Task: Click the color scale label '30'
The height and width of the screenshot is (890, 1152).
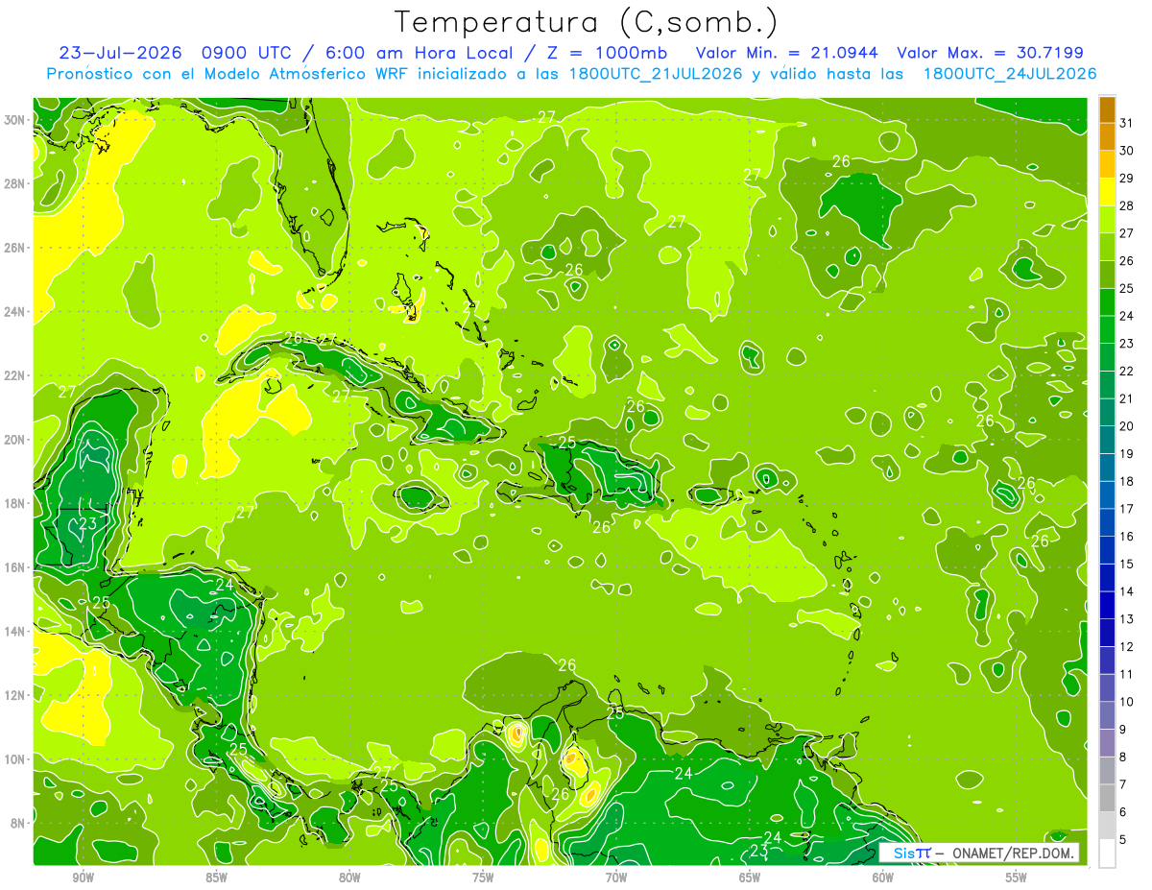Action: (1127, 151)
